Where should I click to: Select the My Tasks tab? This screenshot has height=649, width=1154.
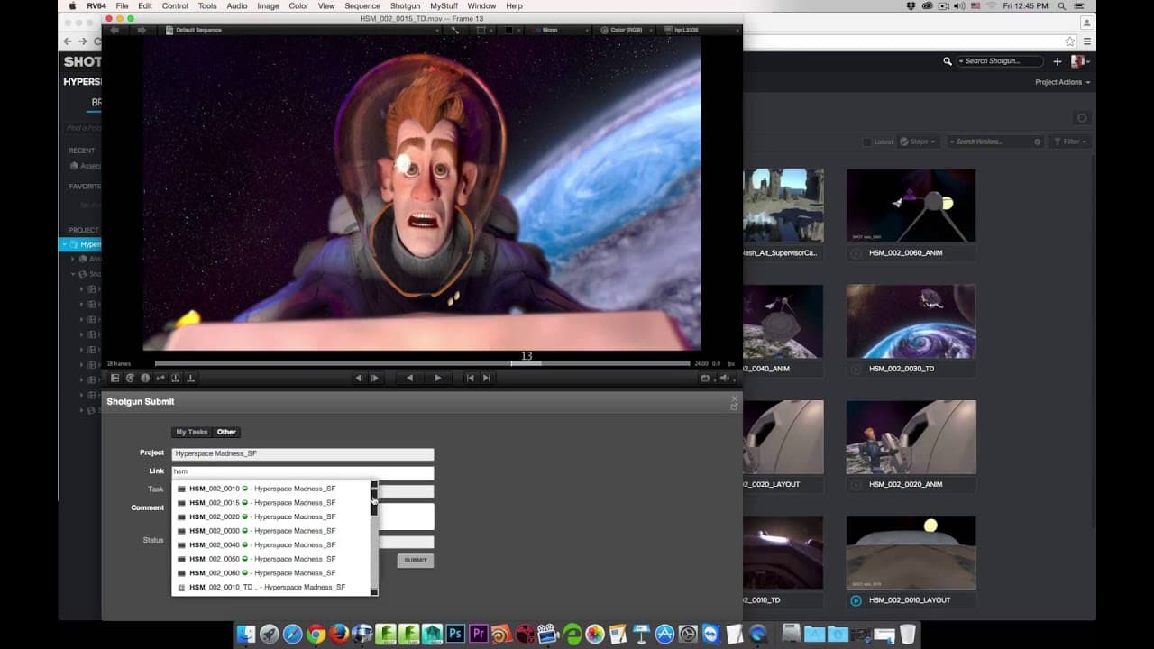point(192,432)
